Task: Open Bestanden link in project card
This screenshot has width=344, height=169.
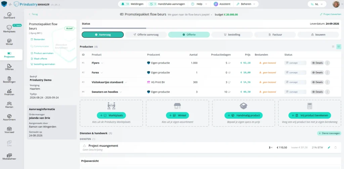Action: click(x=38, y=40)
